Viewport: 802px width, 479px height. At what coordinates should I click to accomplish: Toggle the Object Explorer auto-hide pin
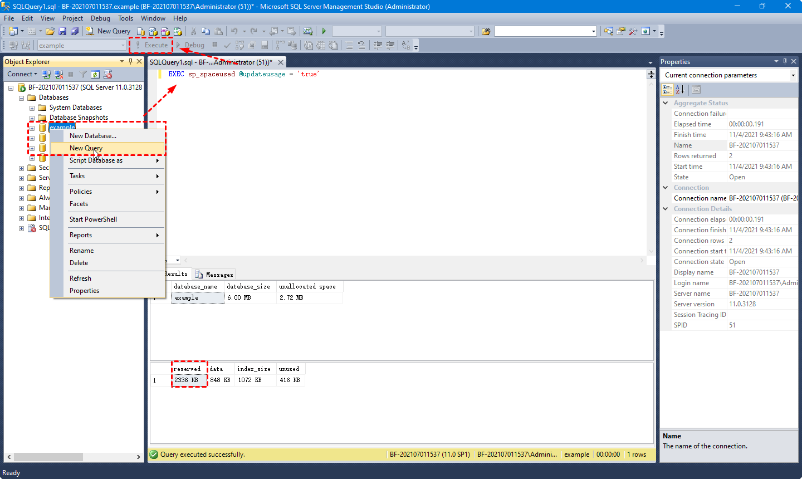coord(130,61)
